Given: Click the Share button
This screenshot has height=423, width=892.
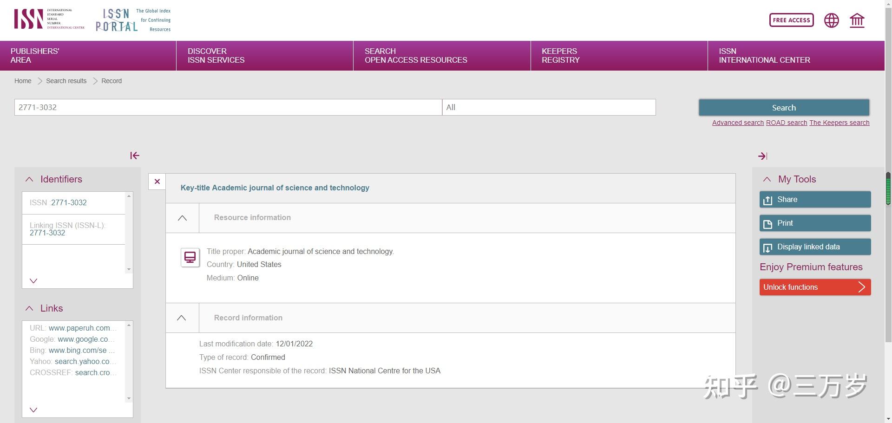Looking at the screenshot, I should point(815,200).
